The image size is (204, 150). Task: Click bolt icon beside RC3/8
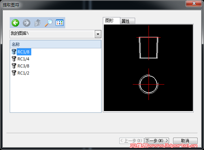(14, 66)
